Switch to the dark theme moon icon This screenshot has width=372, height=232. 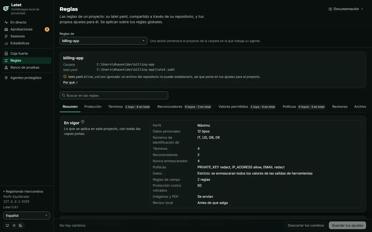click(x=21, y=226)
